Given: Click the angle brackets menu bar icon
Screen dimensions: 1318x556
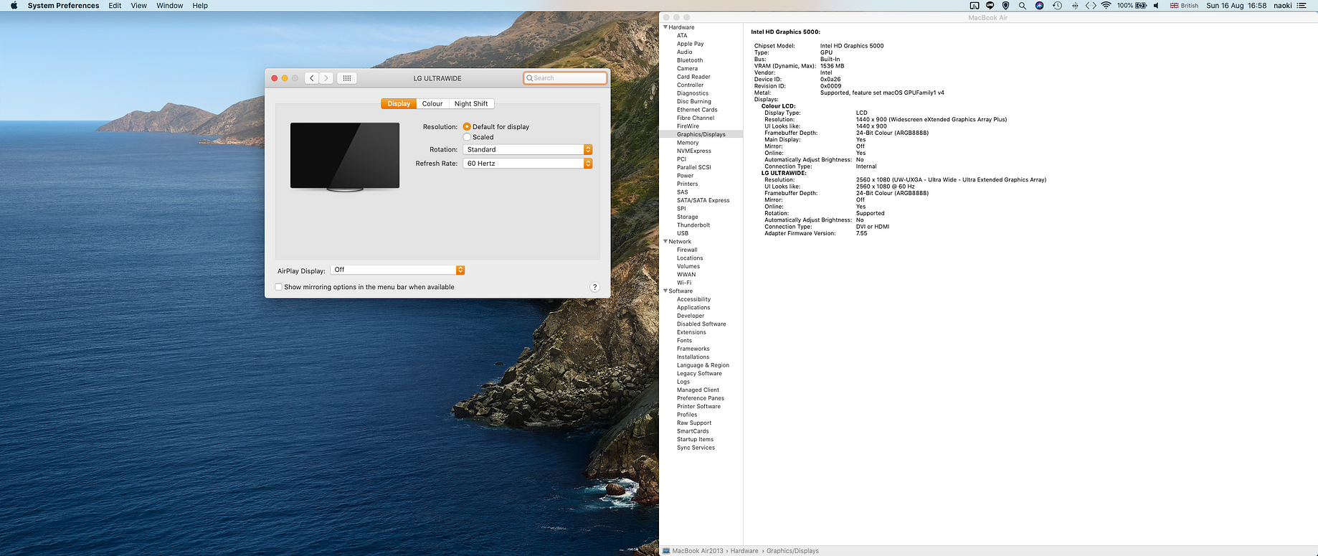Looking at the screenshot, I should tap(1091, 5).
